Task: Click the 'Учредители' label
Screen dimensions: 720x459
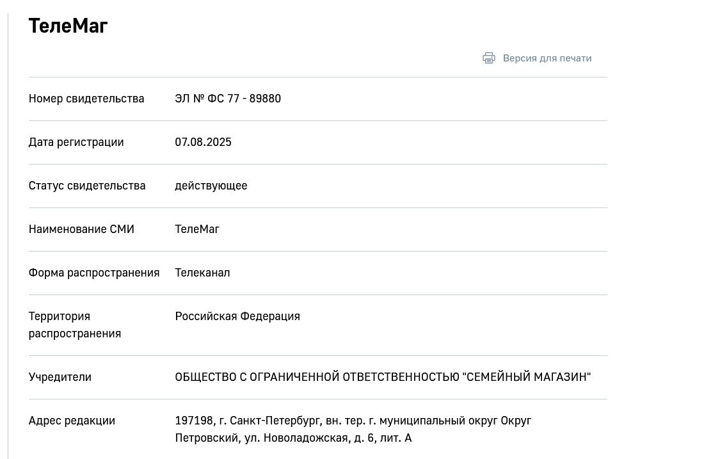Action: (x=60, y=377)
